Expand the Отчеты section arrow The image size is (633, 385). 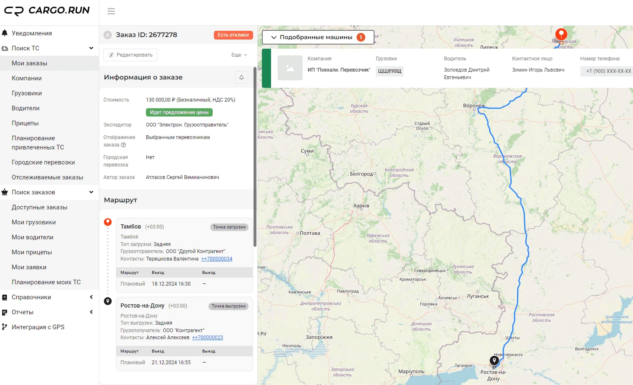(91, 312)
